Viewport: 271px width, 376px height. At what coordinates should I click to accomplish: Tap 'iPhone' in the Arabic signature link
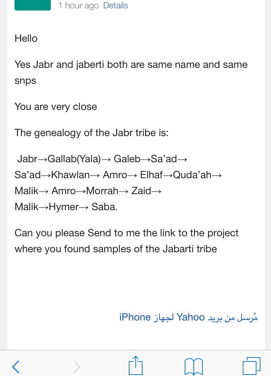(135, 317)
